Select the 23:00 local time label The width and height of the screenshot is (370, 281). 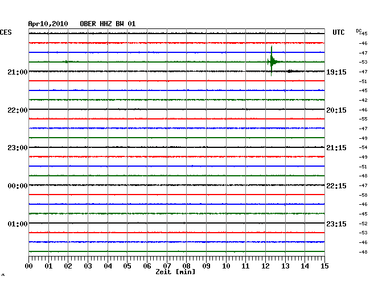tap(18, 148)
